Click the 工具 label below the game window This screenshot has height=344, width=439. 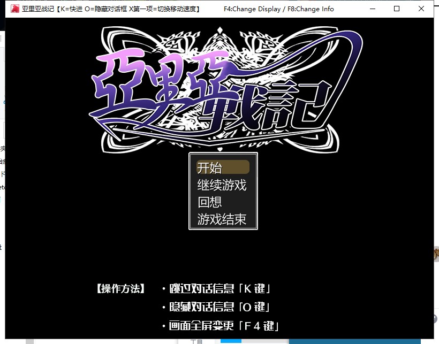(196, 341)
